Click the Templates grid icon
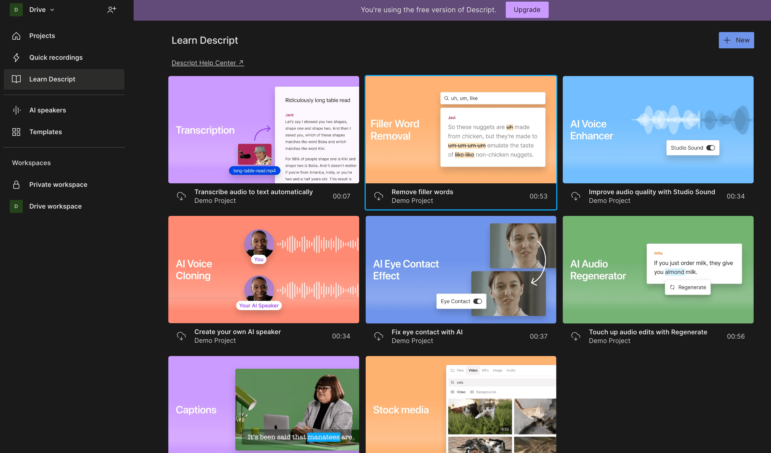Screen dimensions: 771x453 point(16,132)
